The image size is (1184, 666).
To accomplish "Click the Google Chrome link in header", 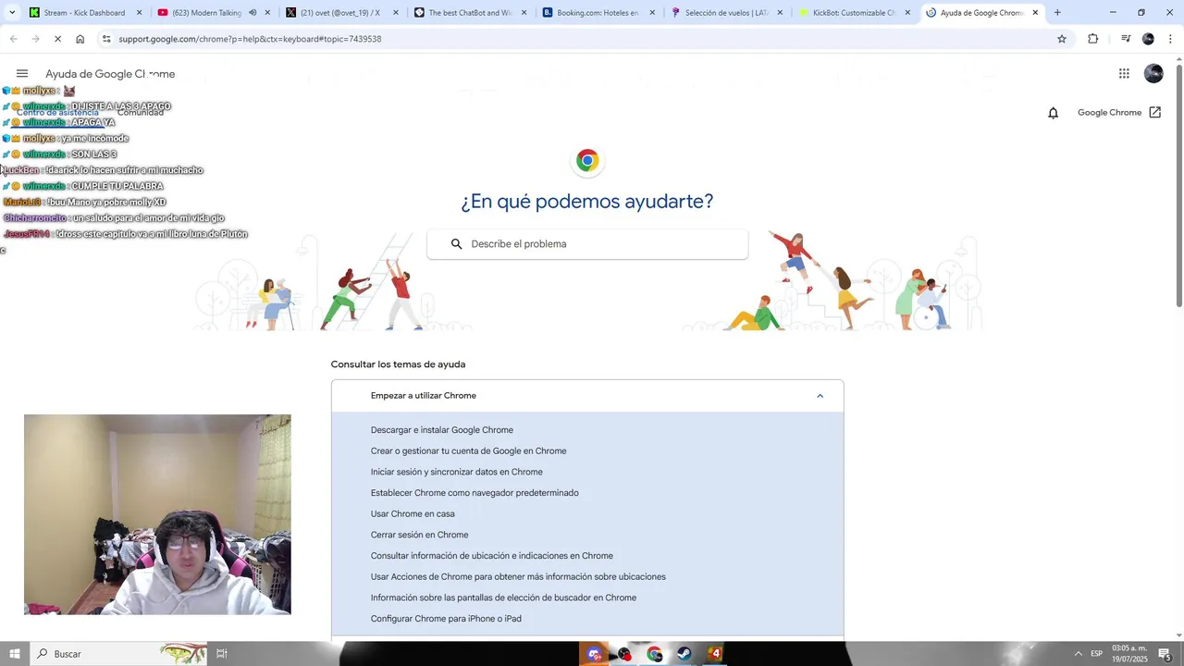I will click(x=1109, y=113).
